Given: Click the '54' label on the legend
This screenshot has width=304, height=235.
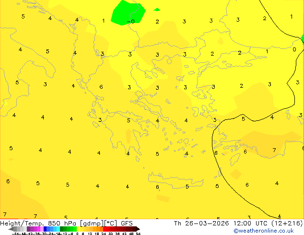Looking at the screenshot, I should click(138, 234).
